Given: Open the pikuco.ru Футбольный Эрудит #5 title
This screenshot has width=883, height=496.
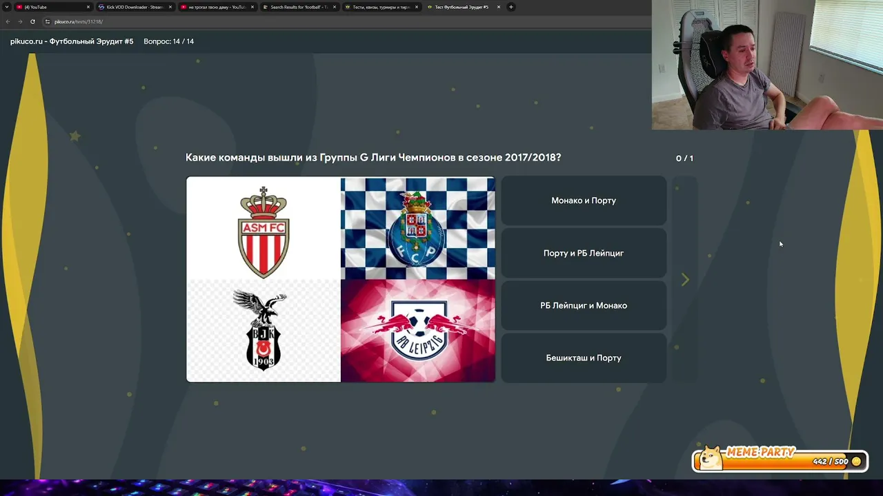Looking at the screenshot, I should click(72, 41).
